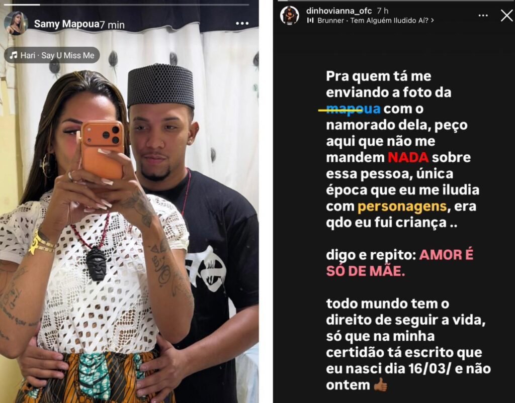Open the three-dot menu on Samy's story
Screen dimensions: 515x403
pyautogui.click(x=242, y=23)
